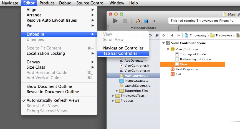Open ViewController.m file
Viewport: 240px width, 129px height.
[137, 71]
